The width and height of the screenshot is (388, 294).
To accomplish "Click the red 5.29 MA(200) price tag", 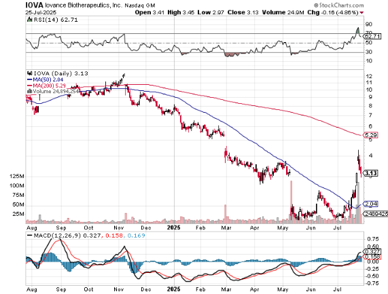I will [x=371, y=135].
